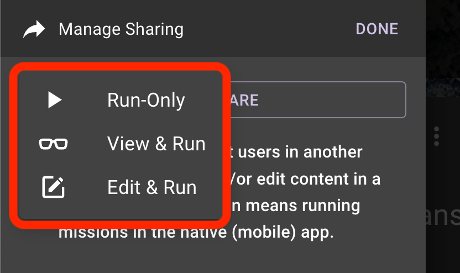Click the text 'missions in the native (mobile) app.'

[x=196, y=233]
